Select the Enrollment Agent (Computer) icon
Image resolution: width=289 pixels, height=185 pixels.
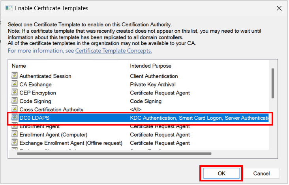14,134
